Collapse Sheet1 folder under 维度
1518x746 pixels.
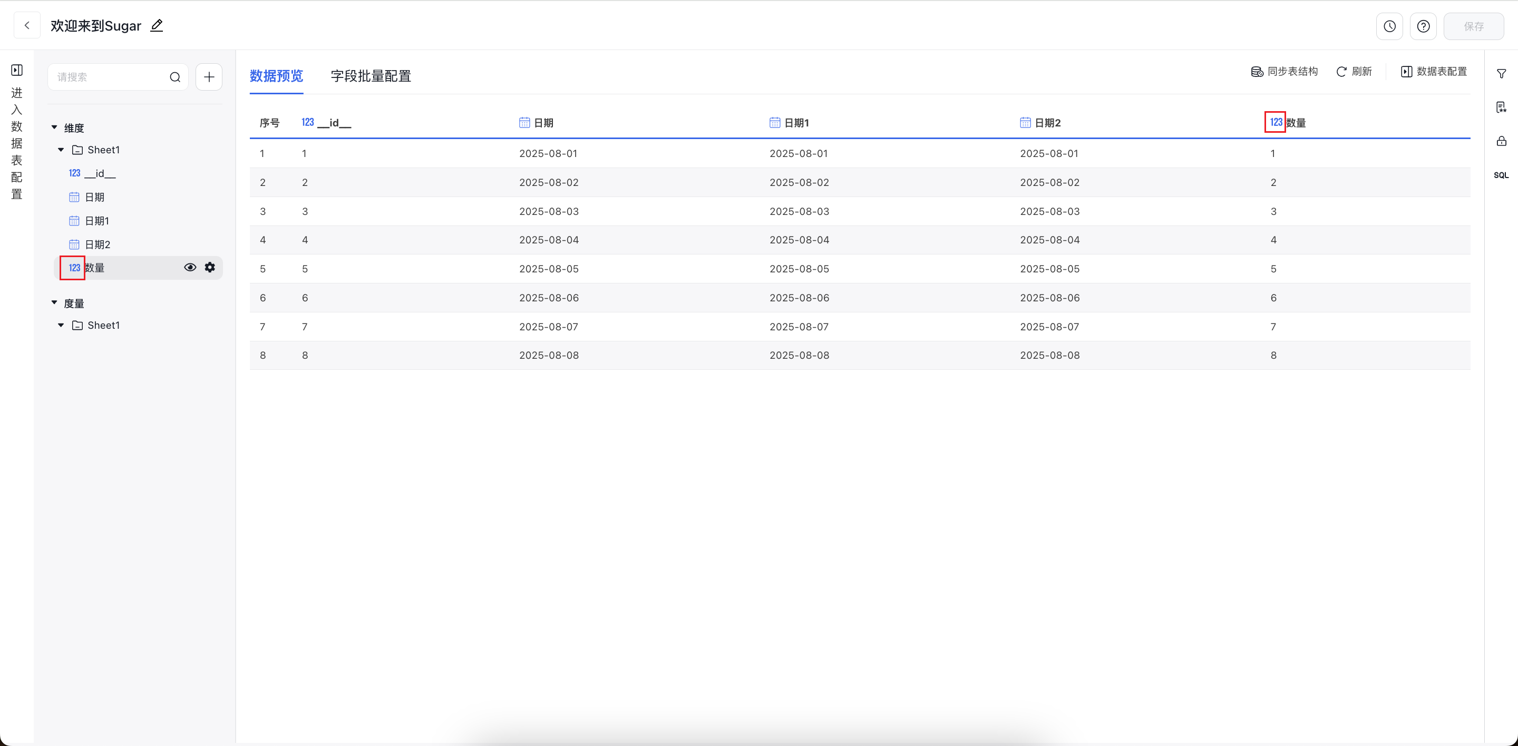61,150
